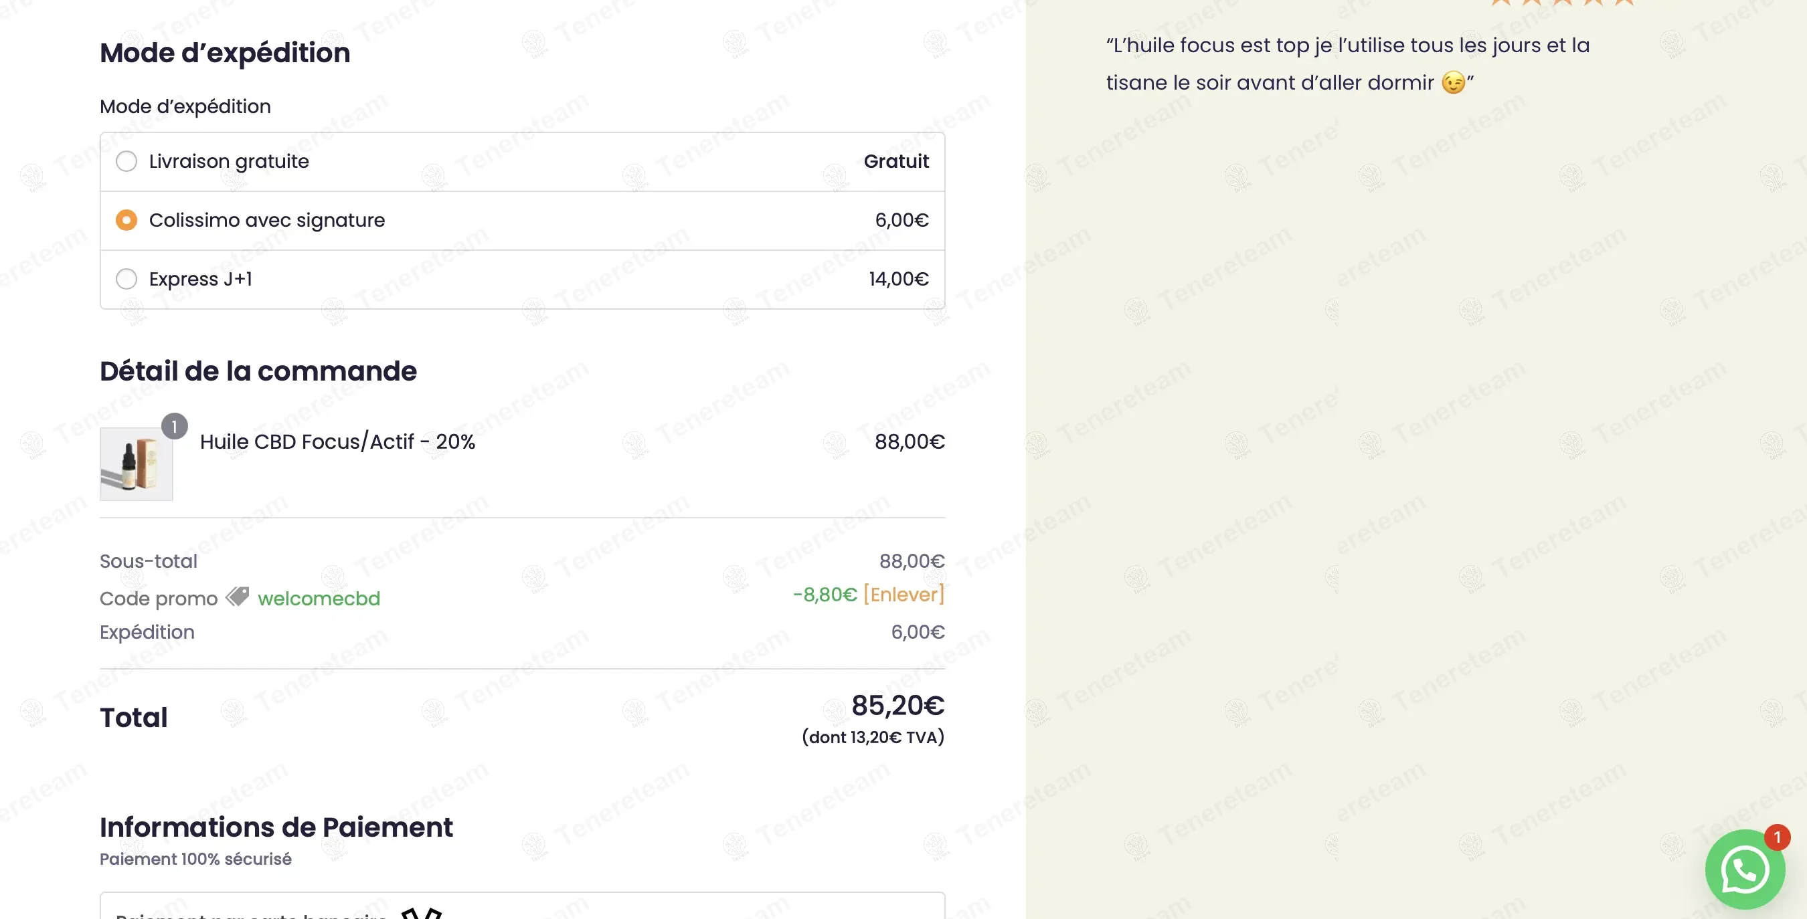Screen dimensions: 1807x919
Task: Click the 14,00€ Express price
Action: [x=899, y=279]
